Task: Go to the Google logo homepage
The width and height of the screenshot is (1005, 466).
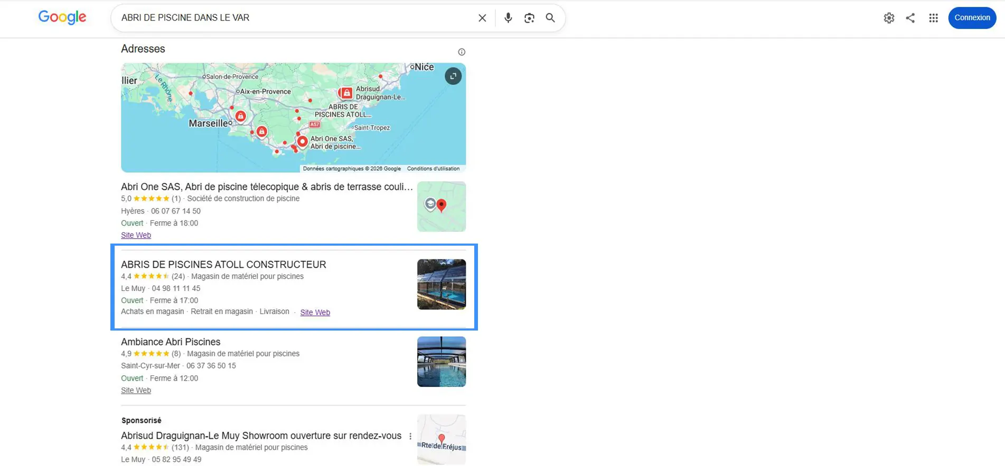Action: (x=62, y=17)
